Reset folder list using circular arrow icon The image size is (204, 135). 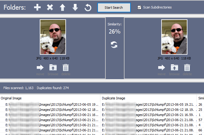[88, 8]
